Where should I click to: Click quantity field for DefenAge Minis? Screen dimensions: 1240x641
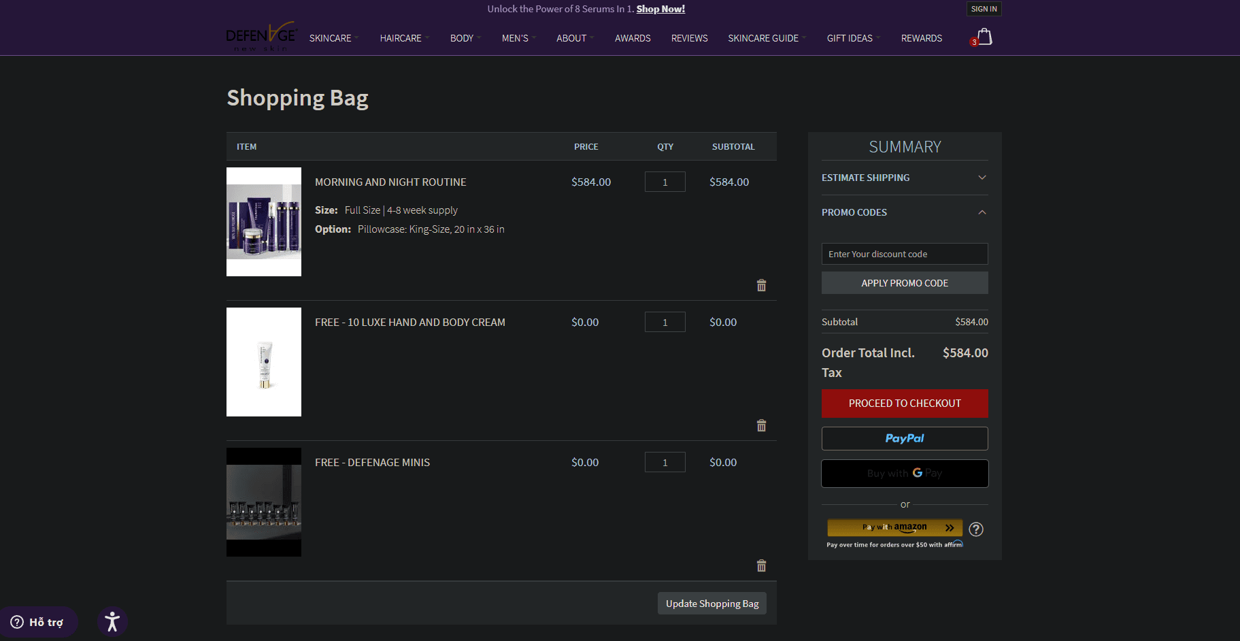pyautogui.click(x=665, y=462)
